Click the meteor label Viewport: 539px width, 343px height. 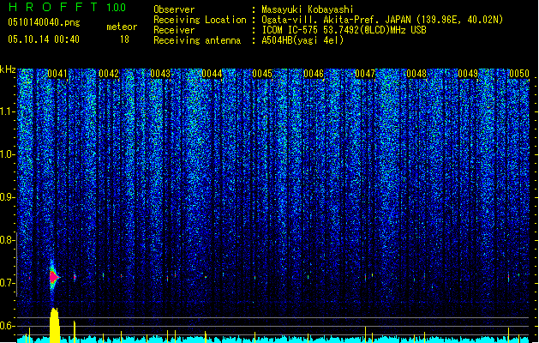pos(122,27)
